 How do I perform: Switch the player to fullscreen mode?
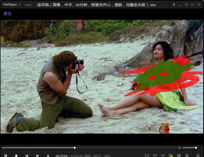pos(193,5)
